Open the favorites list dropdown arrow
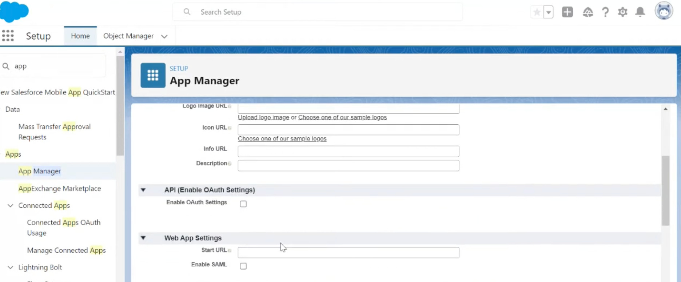 tap(548, 12)
